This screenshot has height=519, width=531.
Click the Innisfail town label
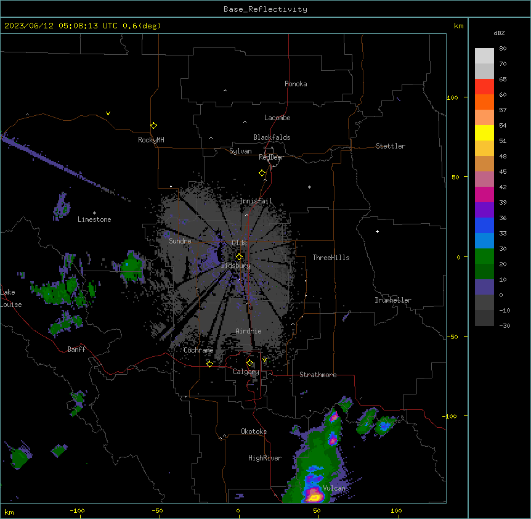click(x=256, y=201)
